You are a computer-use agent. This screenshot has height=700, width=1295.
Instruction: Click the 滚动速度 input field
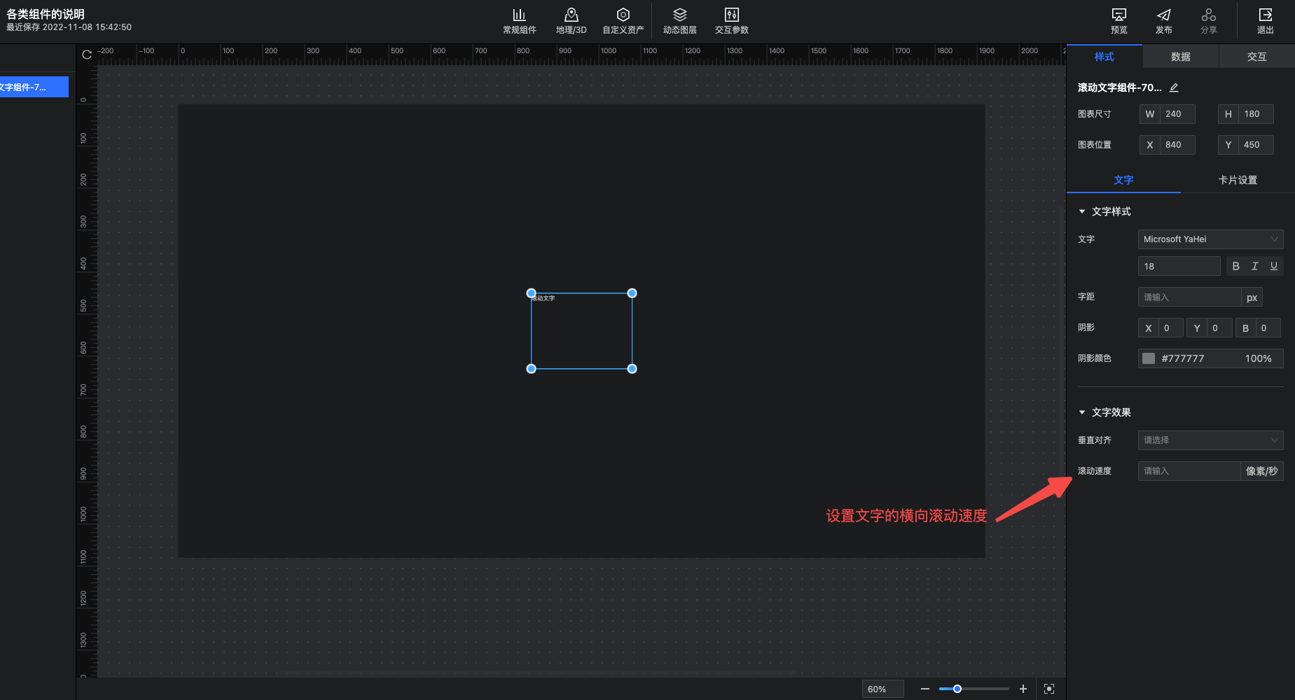point(1189,471)
